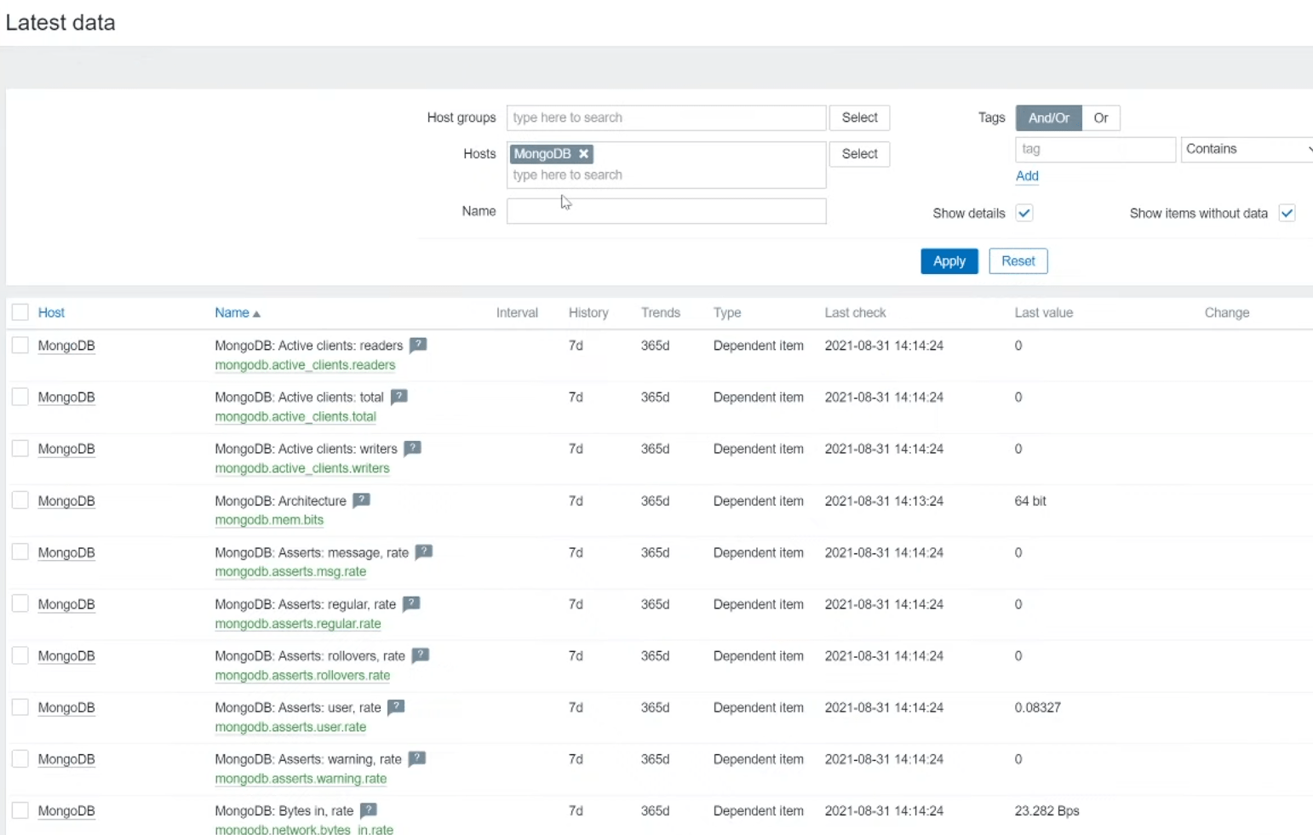Screen dimensions: 1313x835
Task: Open mongodb.asserts.user.rate item key link
Action: (290, 728)
